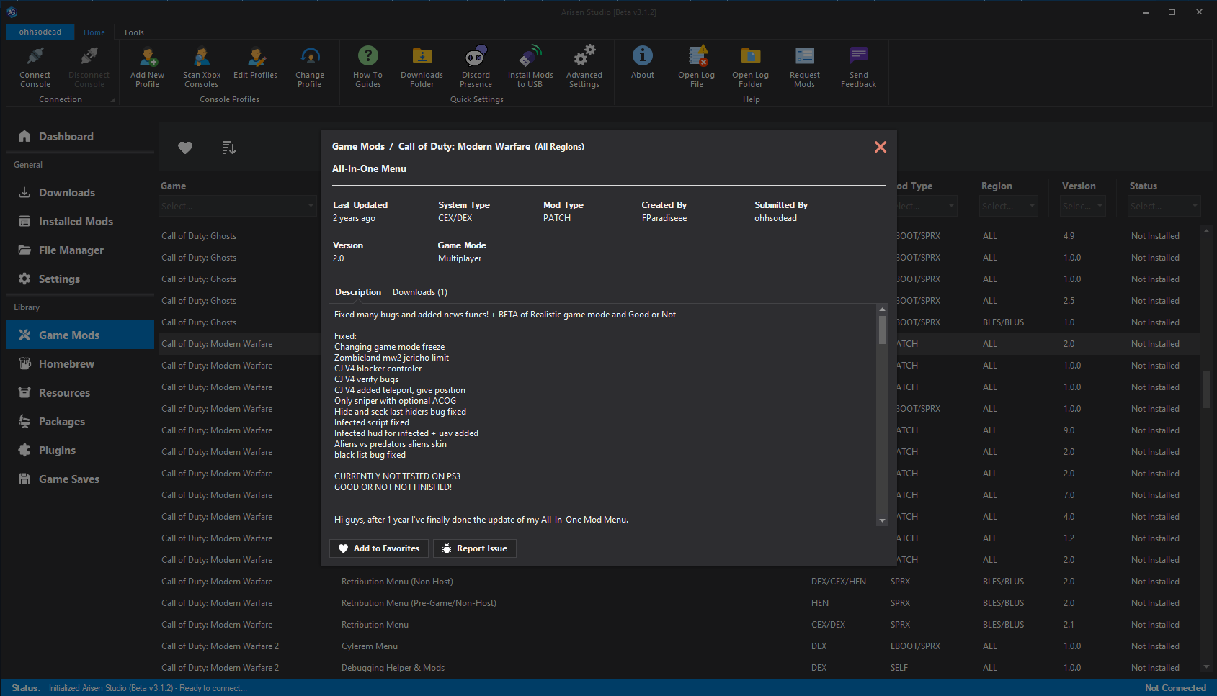
Task: Click Send Feedback icon
Action: tap(858, 66)
